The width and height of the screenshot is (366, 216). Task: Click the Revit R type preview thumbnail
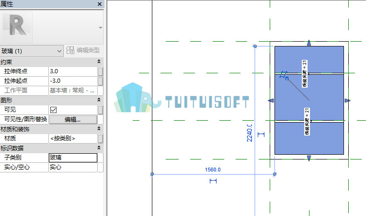(17, 27)
